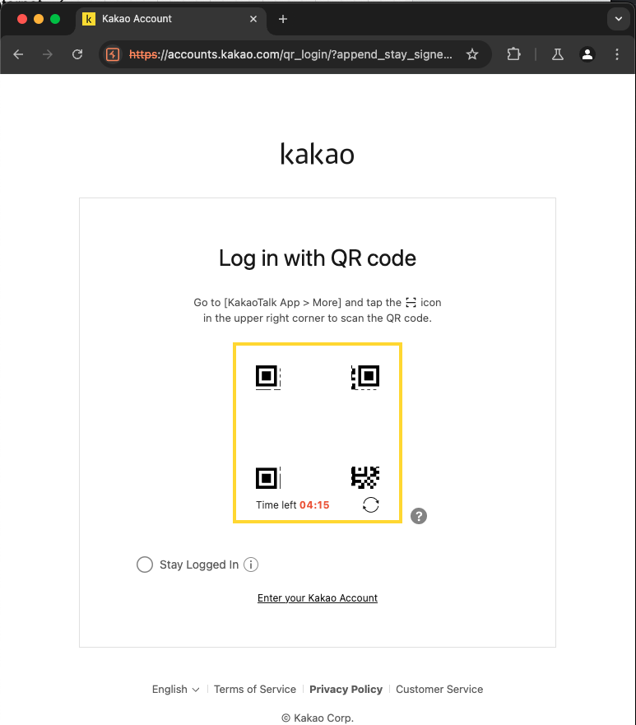Open Chrome Labs flask icon
The height and width of the screenshot is (725, 636).
(x=557, y=54)
